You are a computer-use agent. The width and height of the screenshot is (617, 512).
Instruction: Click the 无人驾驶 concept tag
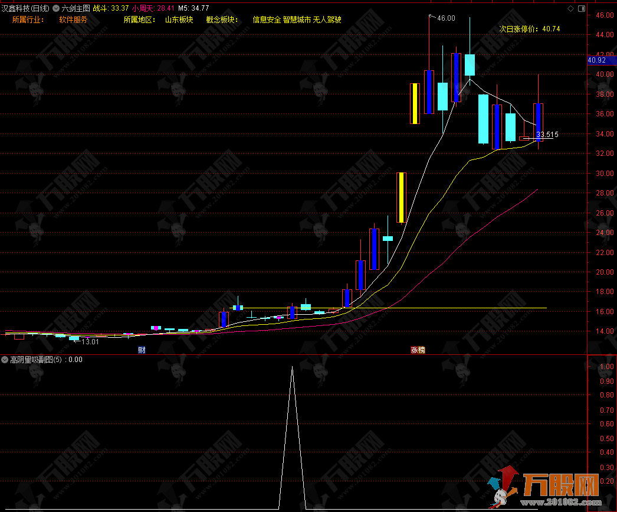click(x=327, y=19)
